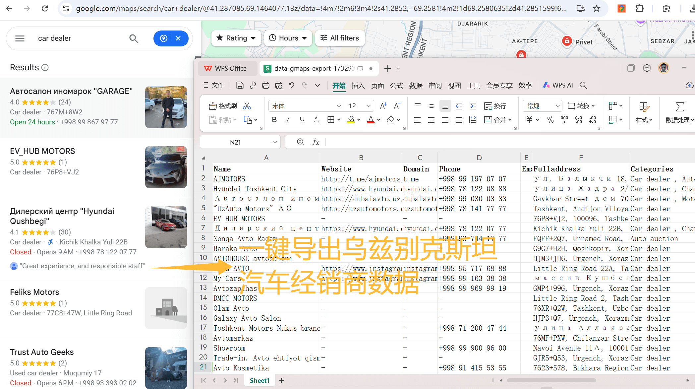The height and width of the screenshot is (389, 695).
Task: Click All filters in Google Maps
Action: click(339, 38)
